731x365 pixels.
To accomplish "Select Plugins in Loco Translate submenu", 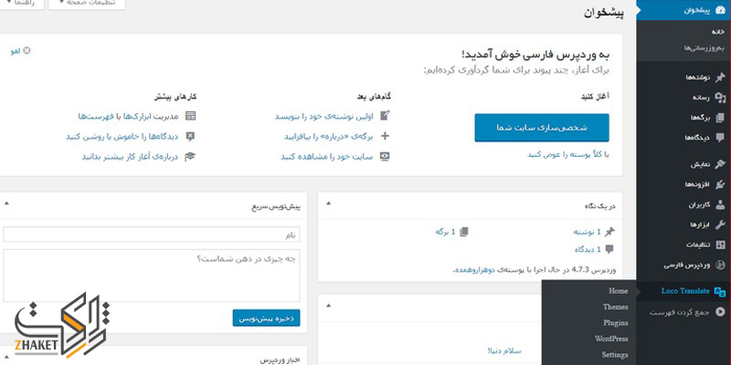I will pos(615,323).
